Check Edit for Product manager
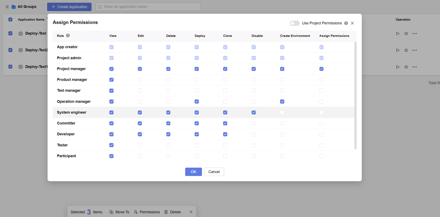Viewport: 440px width, 217px height. (x=140, y=80)
